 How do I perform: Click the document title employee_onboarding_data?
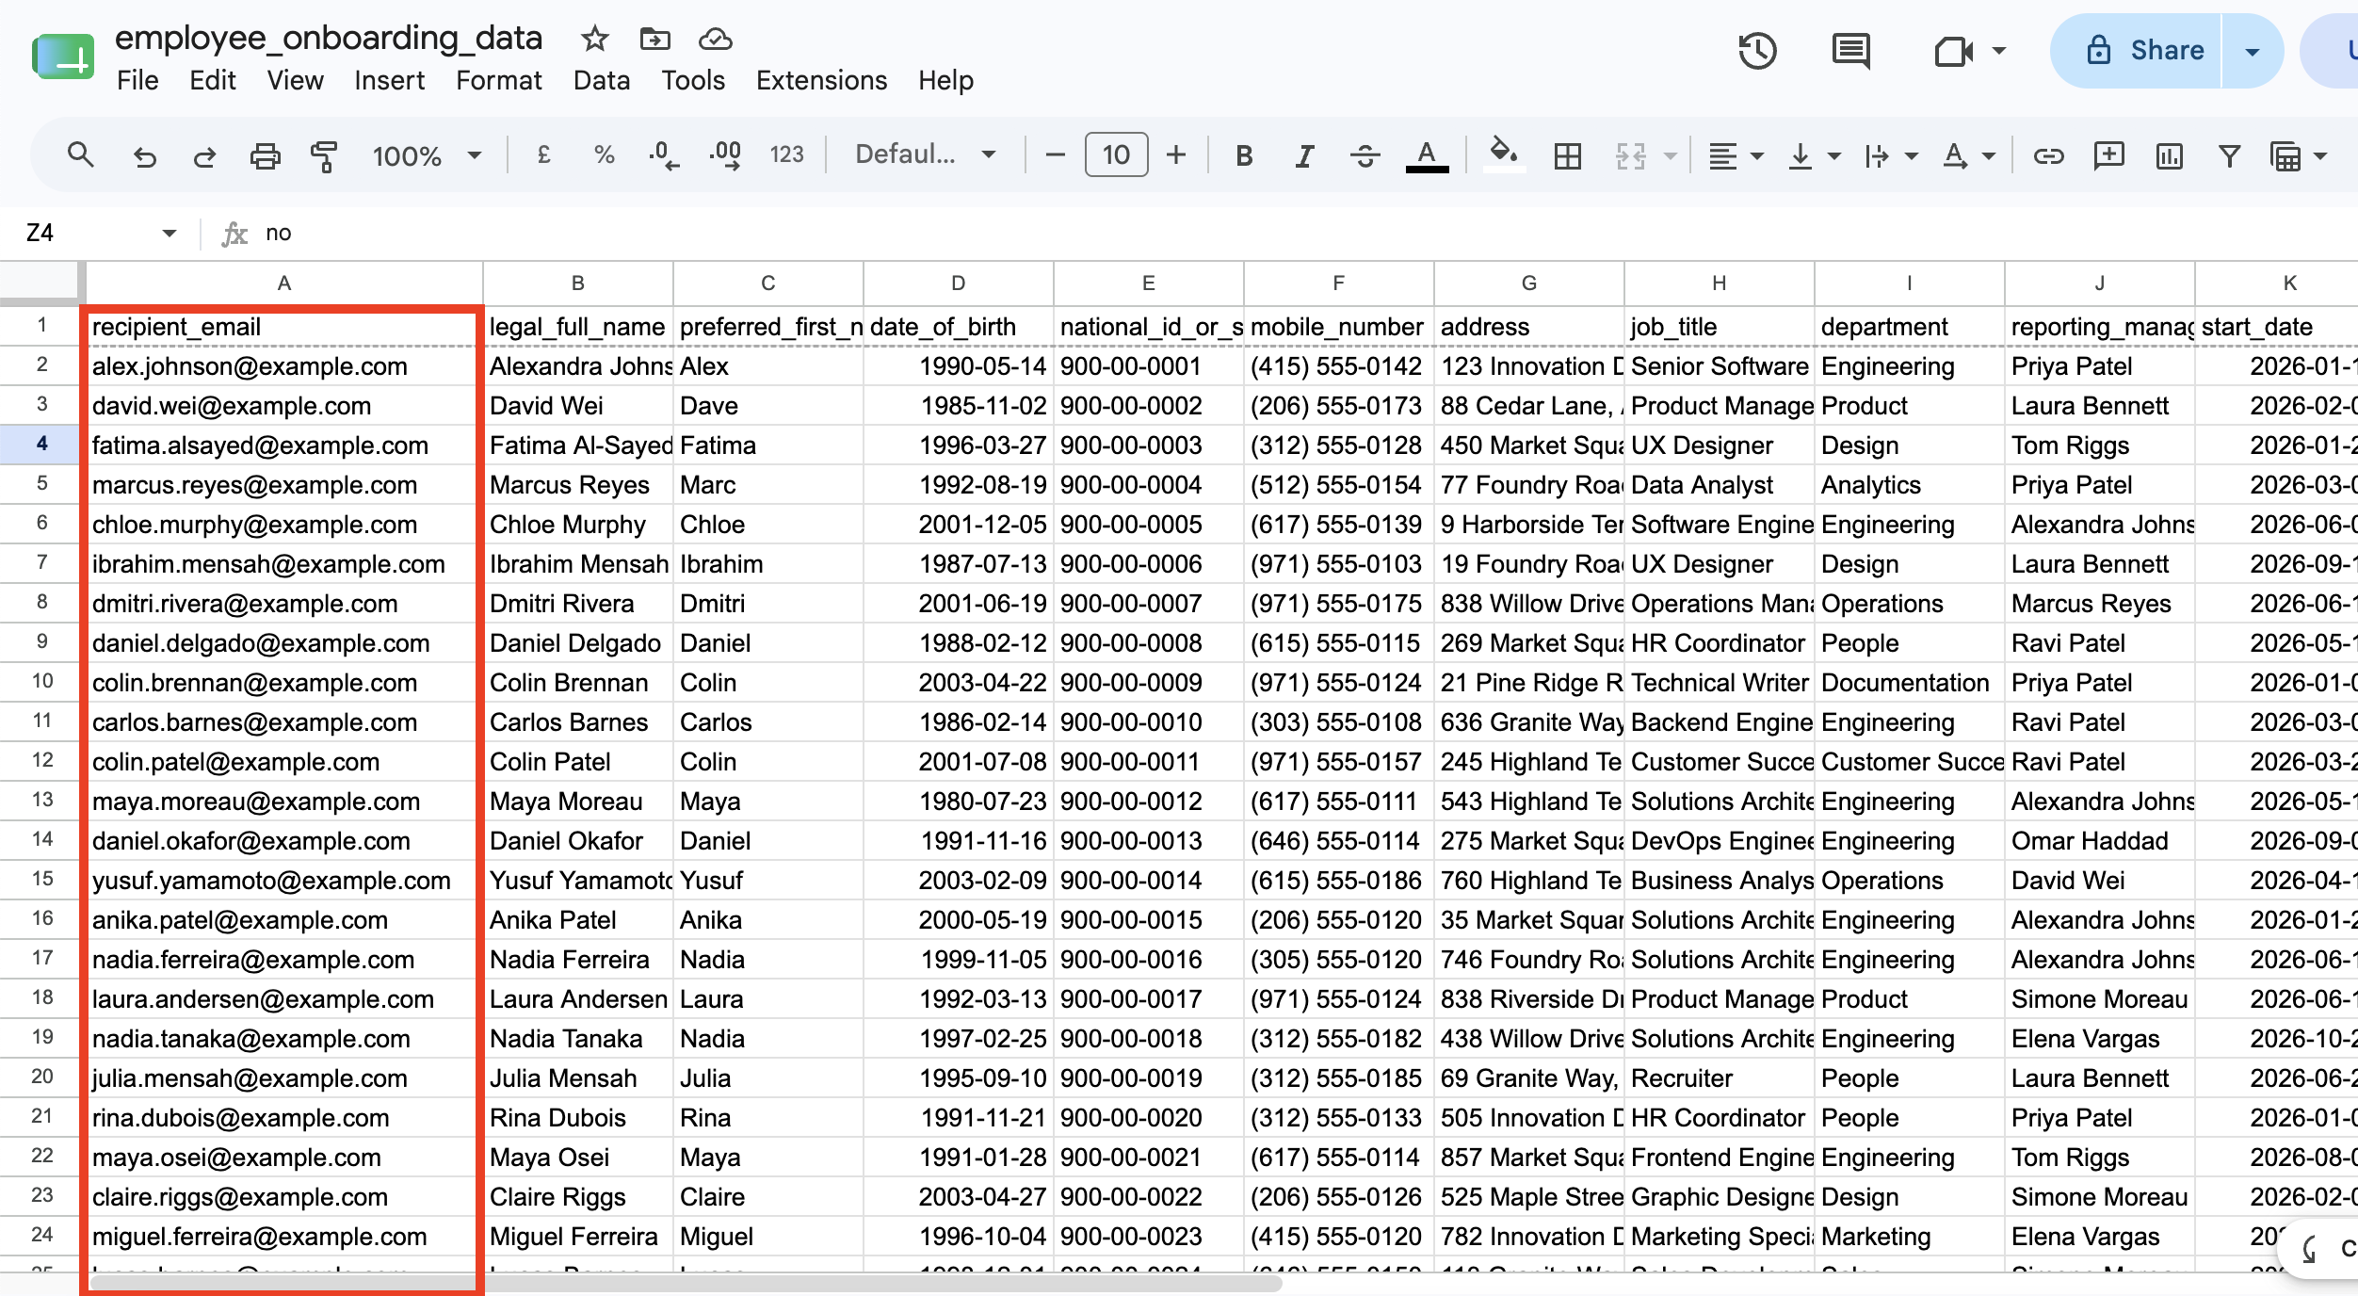coord(328,39)
